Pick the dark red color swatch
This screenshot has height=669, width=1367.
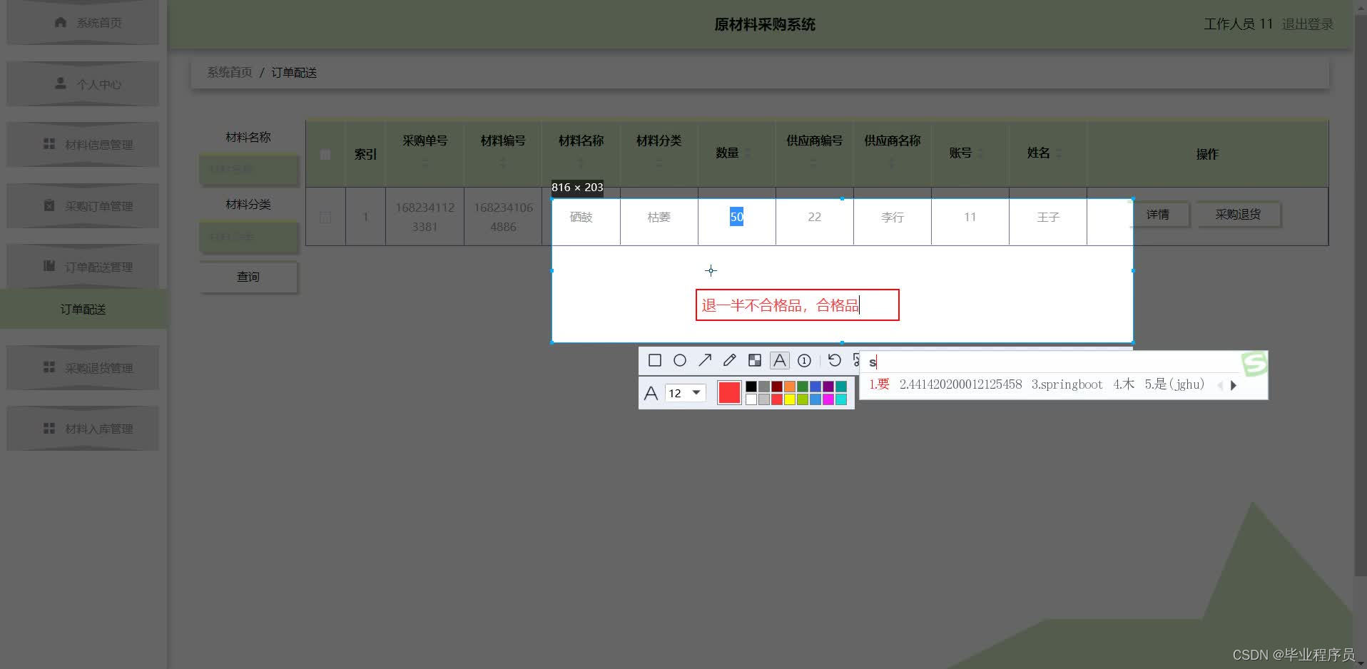tap(777, 387)
